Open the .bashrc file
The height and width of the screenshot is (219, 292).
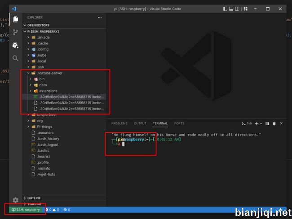64,150
